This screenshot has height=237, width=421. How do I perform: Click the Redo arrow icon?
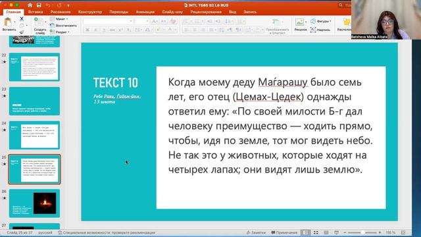tap(59, 5)
